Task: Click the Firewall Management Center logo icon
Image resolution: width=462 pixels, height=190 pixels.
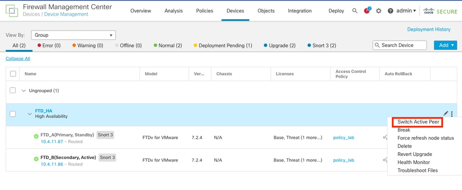Action: (x=12, y=11)
